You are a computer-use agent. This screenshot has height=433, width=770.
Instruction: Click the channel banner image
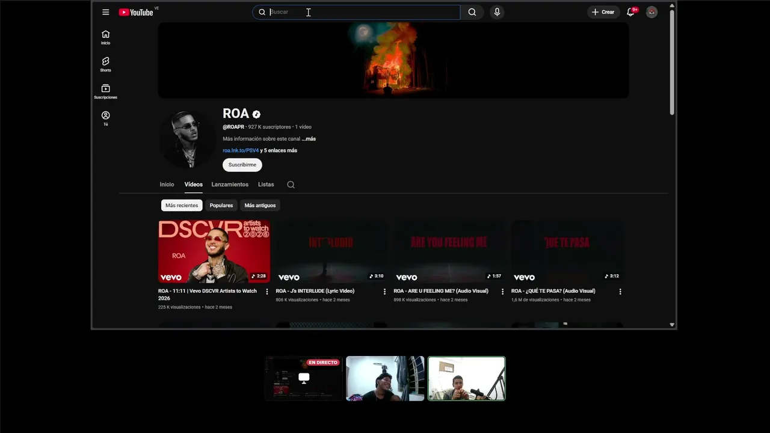pos(393,60)
